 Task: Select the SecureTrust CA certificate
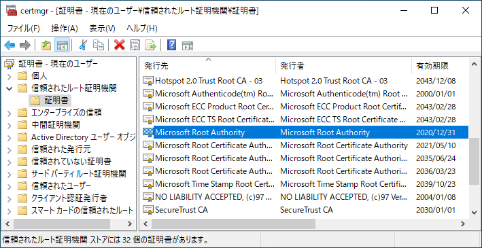305,210
